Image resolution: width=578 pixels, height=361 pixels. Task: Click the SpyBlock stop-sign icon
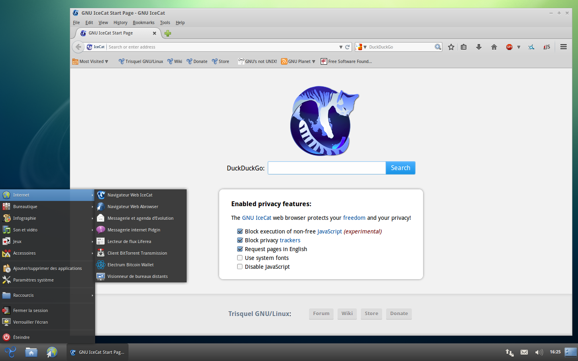tap(509, 47)
